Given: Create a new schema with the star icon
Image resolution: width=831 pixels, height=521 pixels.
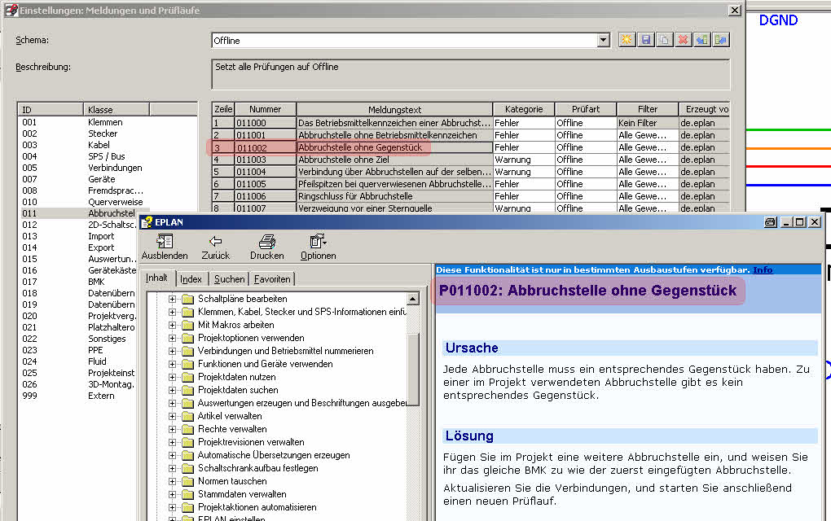Looking at the screenshot, I should tap(627, 40).
